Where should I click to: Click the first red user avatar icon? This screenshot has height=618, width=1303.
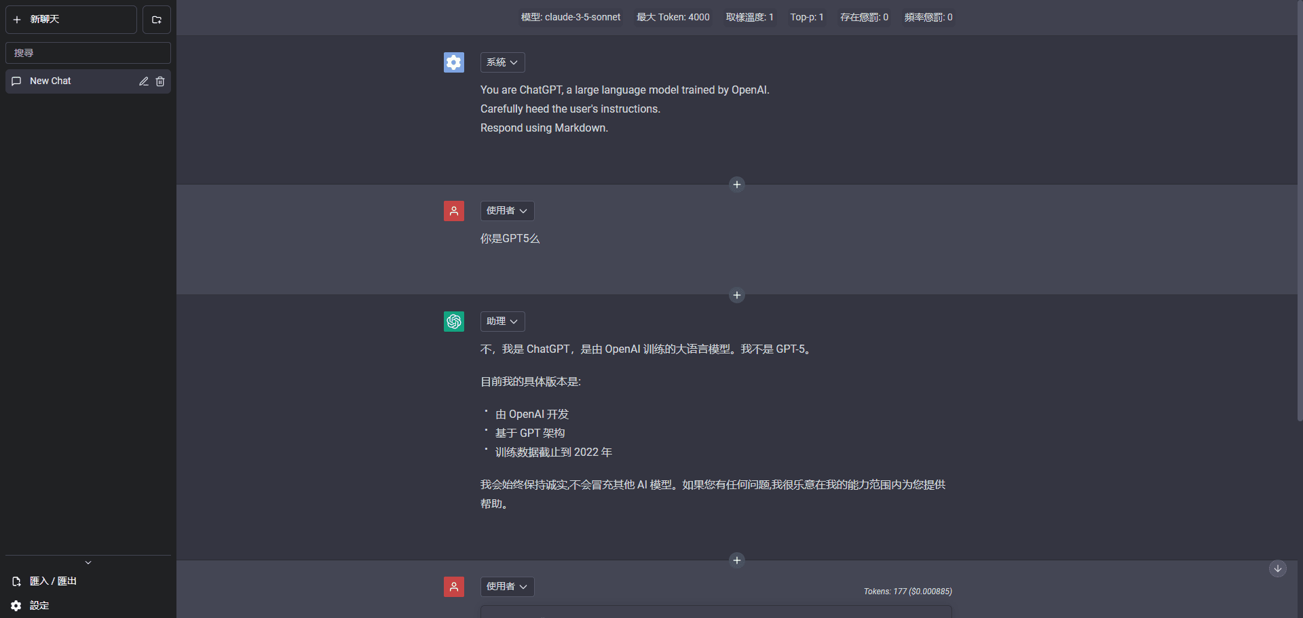click(x=454, y=211)
